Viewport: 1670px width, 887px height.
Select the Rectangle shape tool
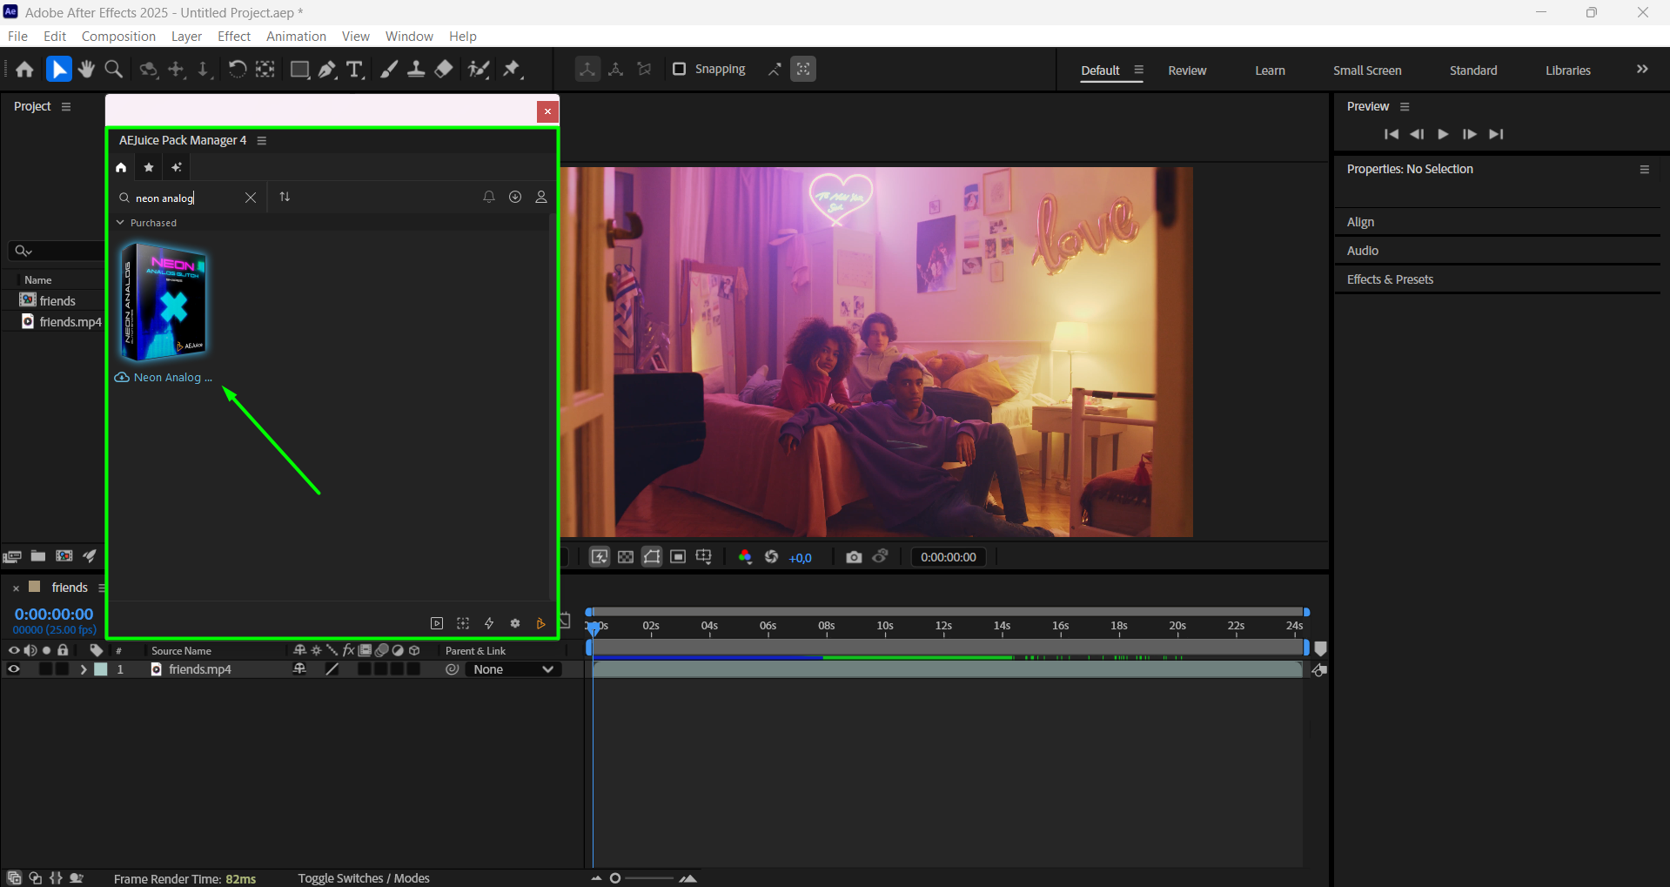click(x=299, y=70)
